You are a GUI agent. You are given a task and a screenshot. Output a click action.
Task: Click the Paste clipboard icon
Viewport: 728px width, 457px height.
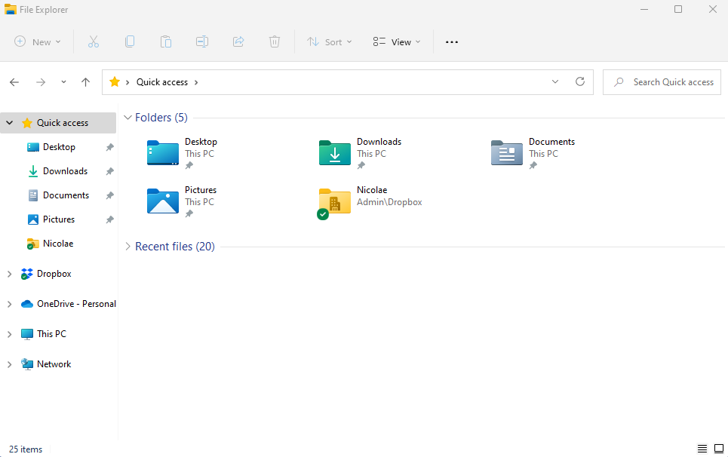tap(166, 42)
